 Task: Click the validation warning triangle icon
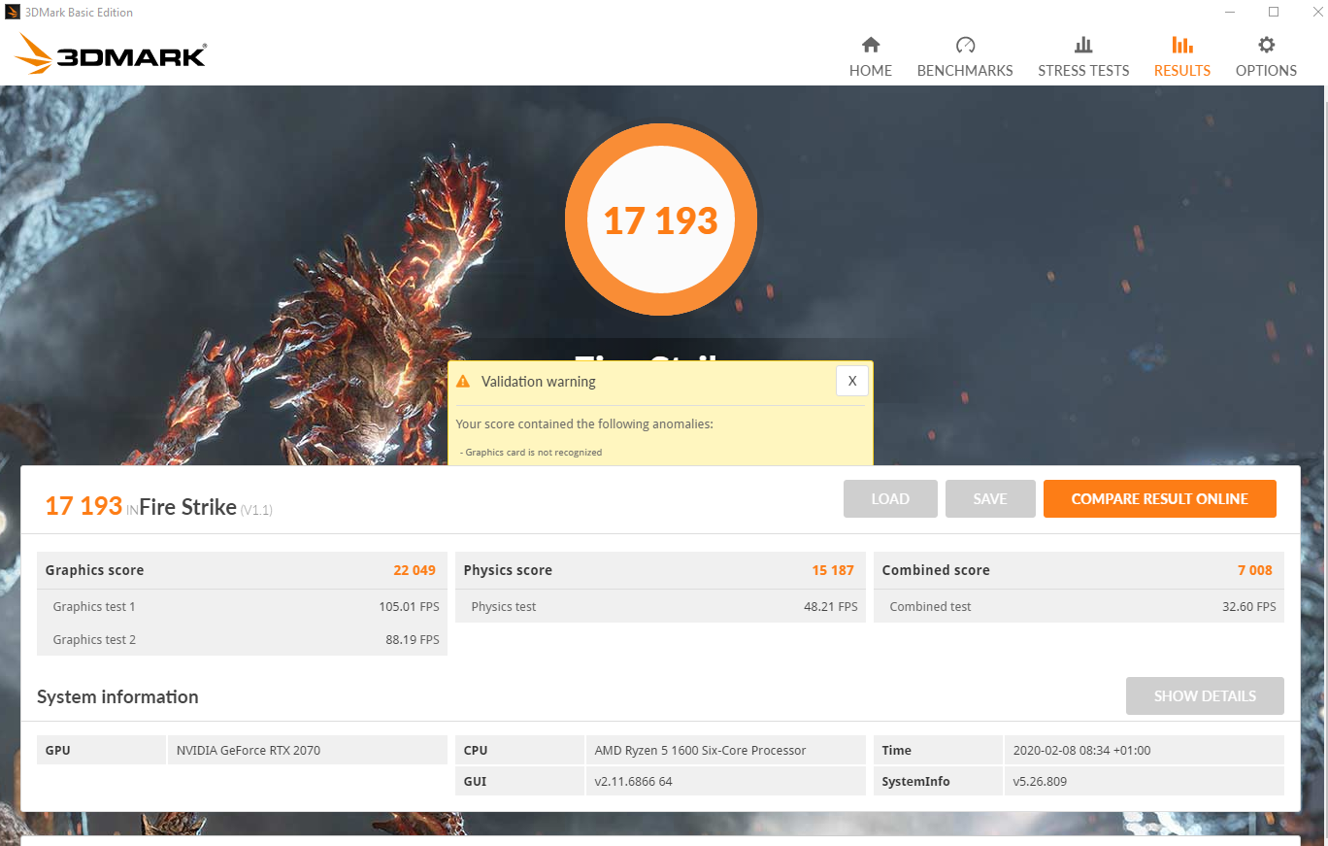[x=463, y=382]
